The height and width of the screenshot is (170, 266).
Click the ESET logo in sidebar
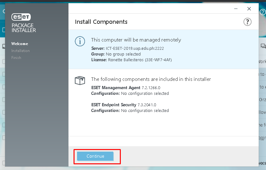(21, 17)
